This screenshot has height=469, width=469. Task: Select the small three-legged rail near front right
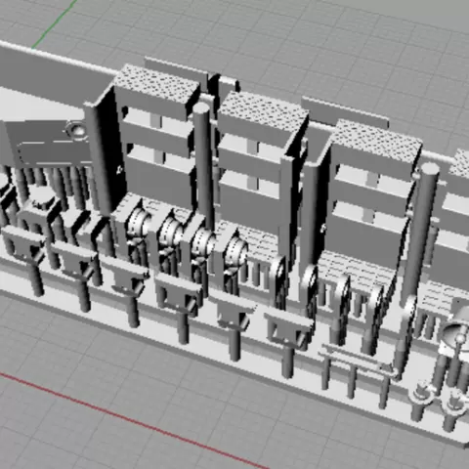point(356,371)
